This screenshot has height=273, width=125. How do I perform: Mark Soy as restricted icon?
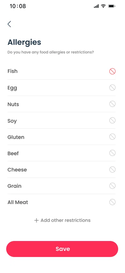(x=112, y=120)
